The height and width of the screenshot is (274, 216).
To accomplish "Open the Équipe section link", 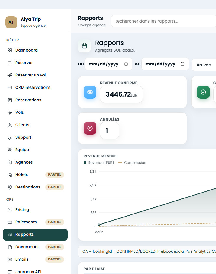I will coord(35,150).
